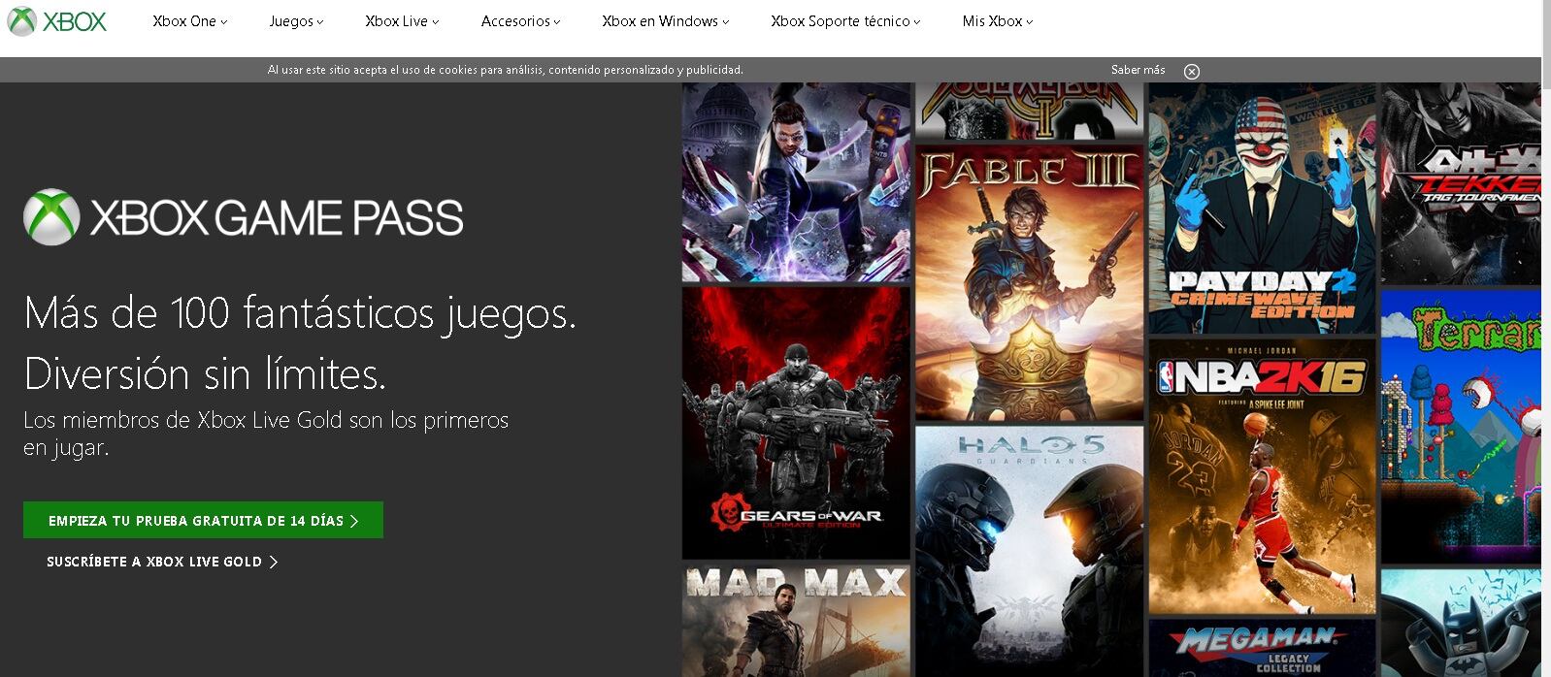
Task: Select the Payday 2 Crimewave Edition cover
Action: tap(1262, 209)
